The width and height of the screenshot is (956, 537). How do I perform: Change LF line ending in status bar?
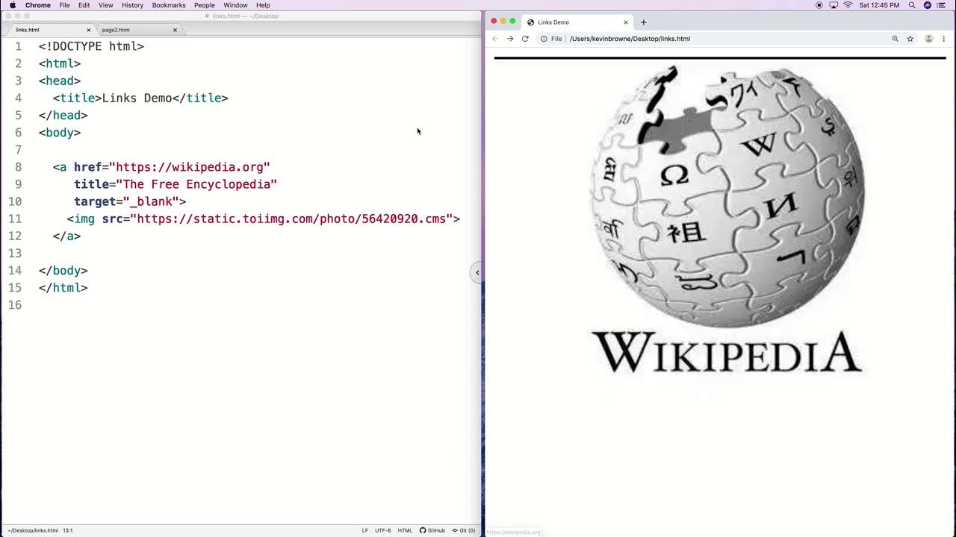tap(365, 530)
